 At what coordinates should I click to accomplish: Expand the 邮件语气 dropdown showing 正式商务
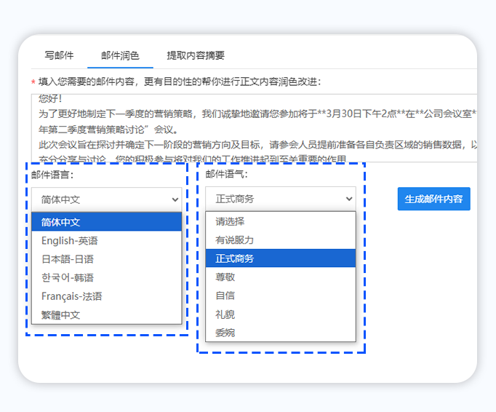tap(280, 199)
